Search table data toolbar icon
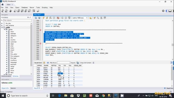This screenshot has width=174, height=98. pos(34,11)
